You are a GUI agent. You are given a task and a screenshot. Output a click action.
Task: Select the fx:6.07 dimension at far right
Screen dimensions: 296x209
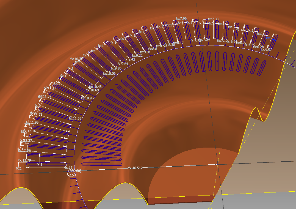[x=266, y=50]
